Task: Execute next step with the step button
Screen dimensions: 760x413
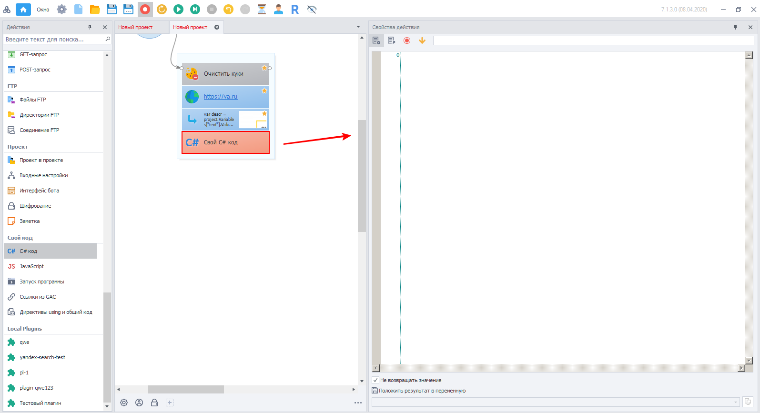Action: coord(195,9)
